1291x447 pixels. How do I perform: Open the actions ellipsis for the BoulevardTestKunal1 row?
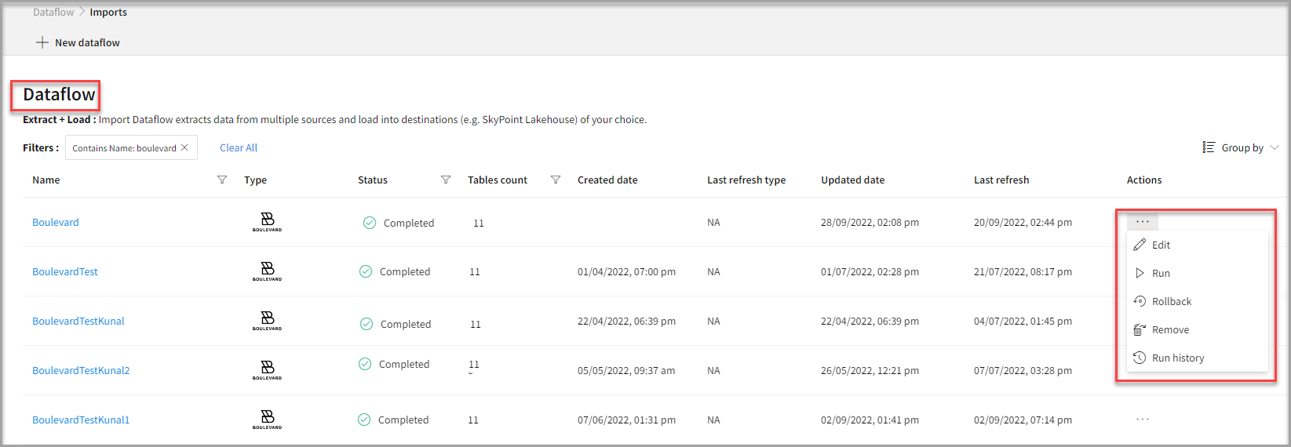point(1143,420)
